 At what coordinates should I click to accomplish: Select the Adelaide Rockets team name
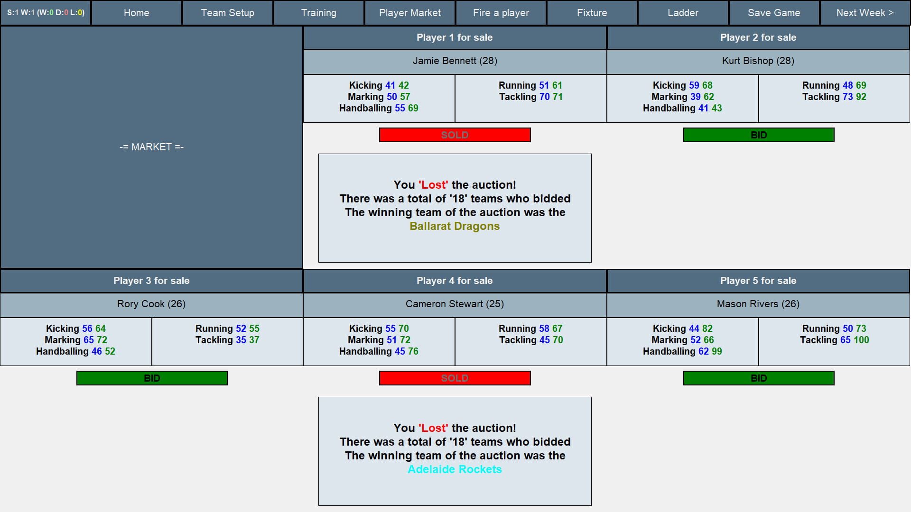[455, 469]
